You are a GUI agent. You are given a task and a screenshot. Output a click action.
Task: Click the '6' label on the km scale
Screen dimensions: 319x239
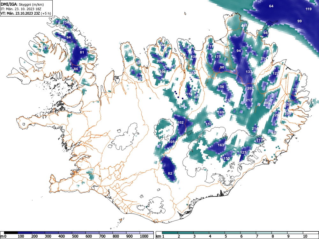[241, 236]
